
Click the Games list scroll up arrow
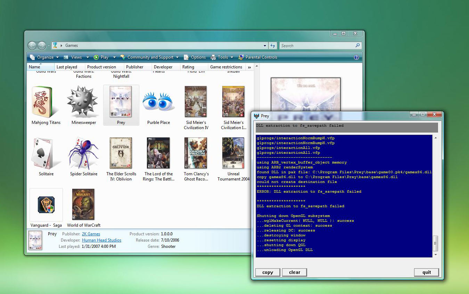click(x=257, y=66)
